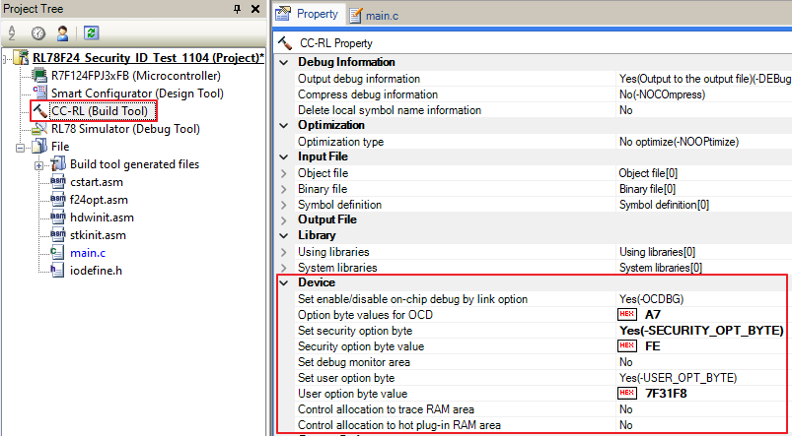Click Output debug information value
The image size is (792, 436).
[x=705, y=79]
